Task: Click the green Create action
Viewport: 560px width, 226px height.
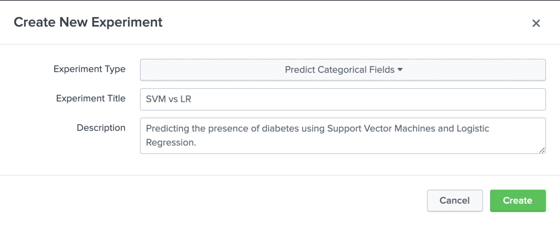Action: click(517, 201)
